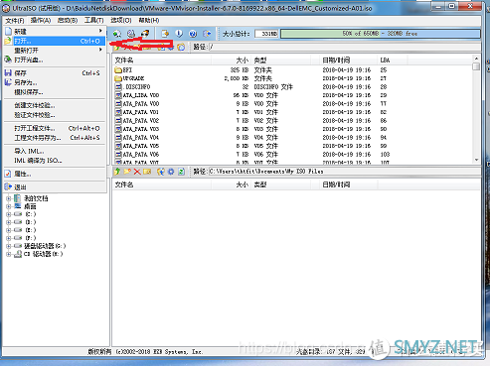Screen dimensions: 490x366
Task: Click the disc with green arrow toolbar icon
Action: [117, 34]
